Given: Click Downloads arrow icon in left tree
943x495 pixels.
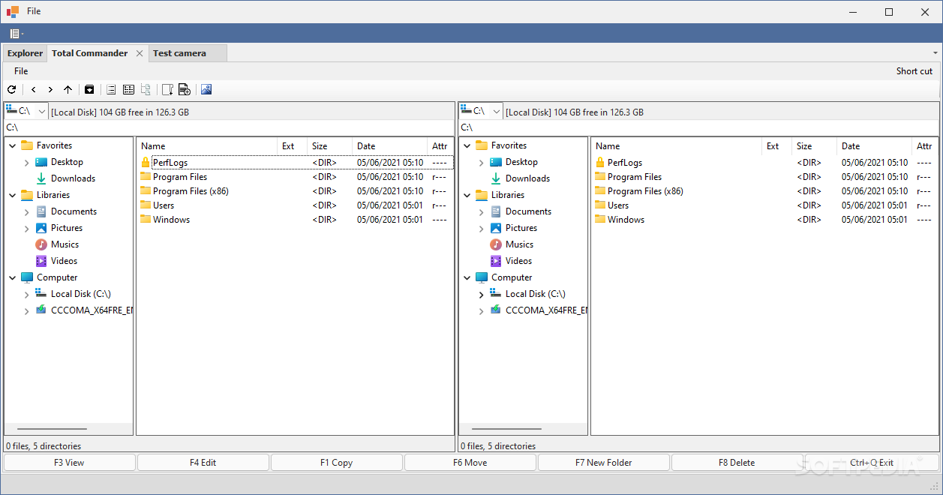Looking at the screenshot, I should 41,178.
